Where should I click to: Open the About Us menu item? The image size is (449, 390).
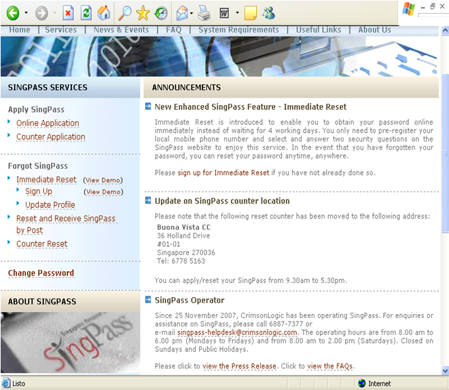tap(374, 30)
